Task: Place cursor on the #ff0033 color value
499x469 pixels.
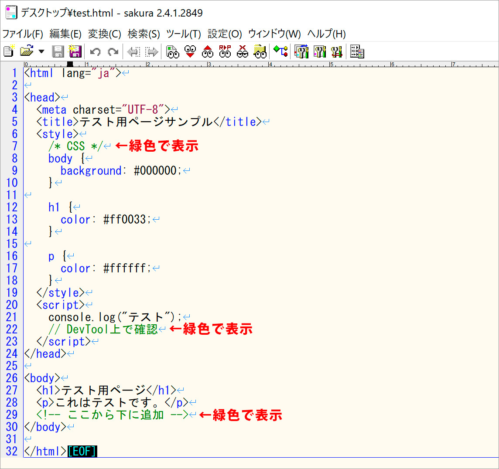Action: [126, 220]
